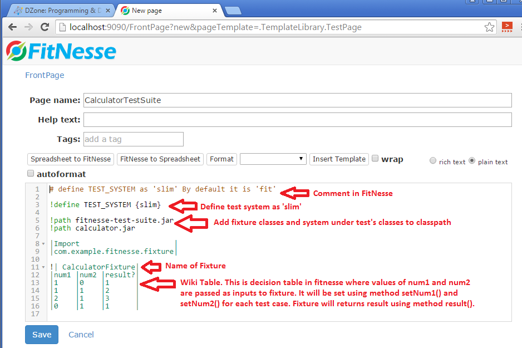Click the browser back arrow
Image resolution: width=522 pixels, height=348 pixels.
(12, 27)
